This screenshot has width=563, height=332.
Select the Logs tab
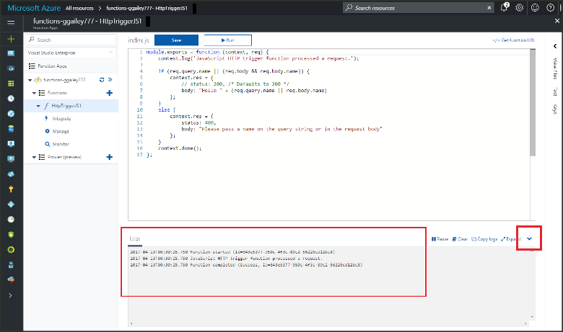click(135, 238)
